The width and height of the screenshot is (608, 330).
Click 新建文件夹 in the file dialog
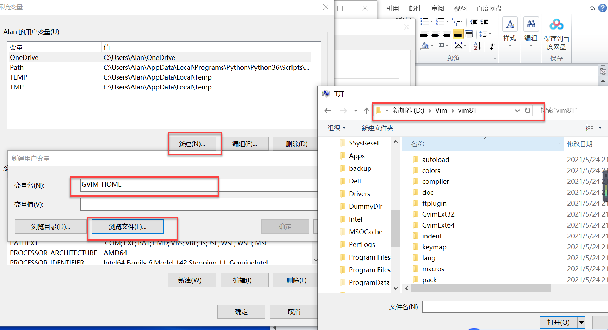click(x=377, y=128)
